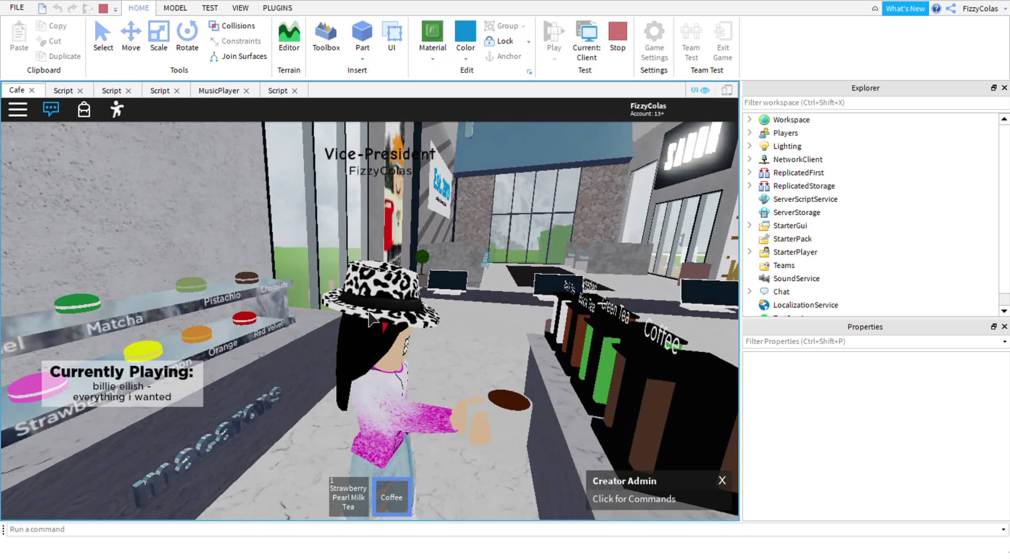Open the MusicPlayer script tab

pyautogui.click(x=219, y=90)
